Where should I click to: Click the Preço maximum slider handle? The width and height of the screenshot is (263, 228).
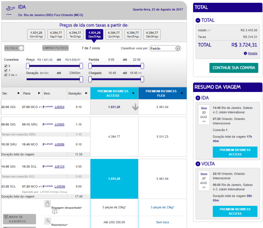tap(81, 66)
